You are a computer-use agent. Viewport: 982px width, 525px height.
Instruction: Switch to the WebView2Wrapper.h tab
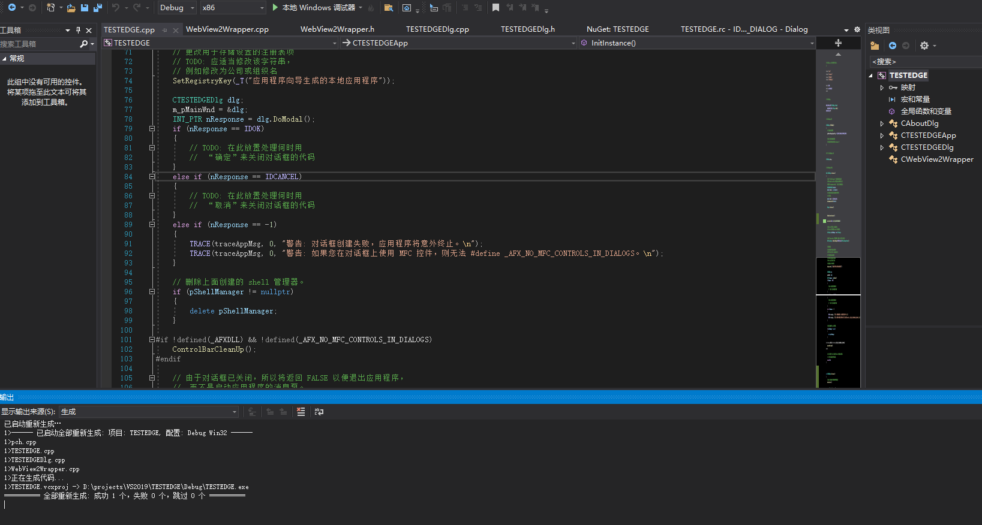[x=337, y=29]
